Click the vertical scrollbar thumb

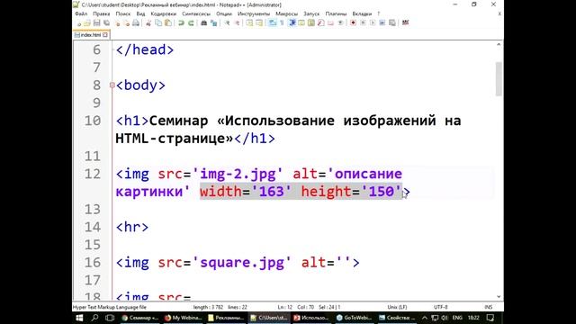(x=499, y=79)
